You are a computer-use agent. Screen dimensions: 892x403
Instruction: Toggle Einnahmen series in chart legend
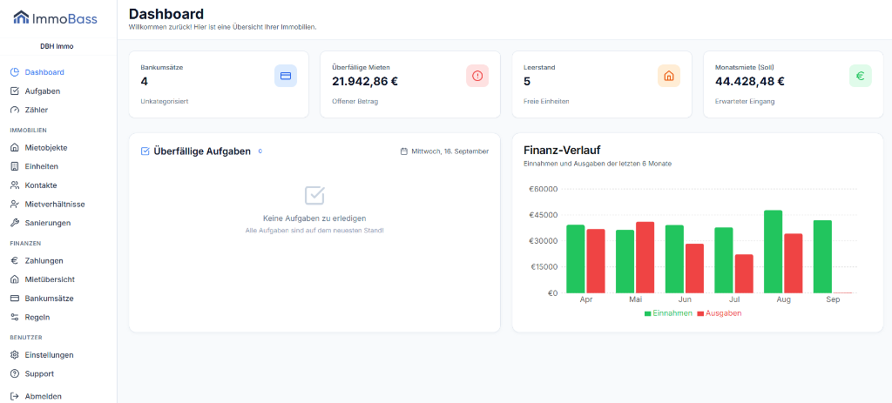[x=668, y=313]
